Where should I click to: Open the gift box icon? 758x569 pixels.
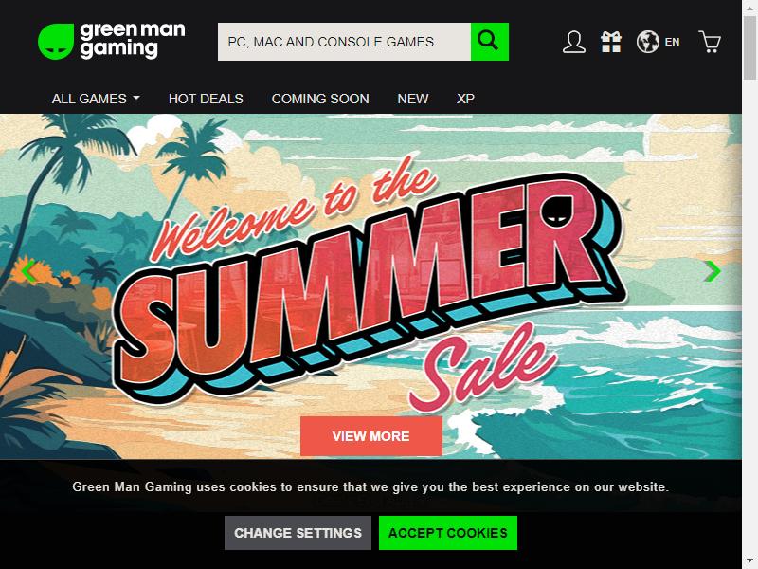(x=611, y=42)
